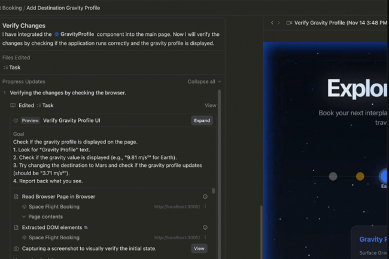Select the gray planet on the destination track

(333, 176)
